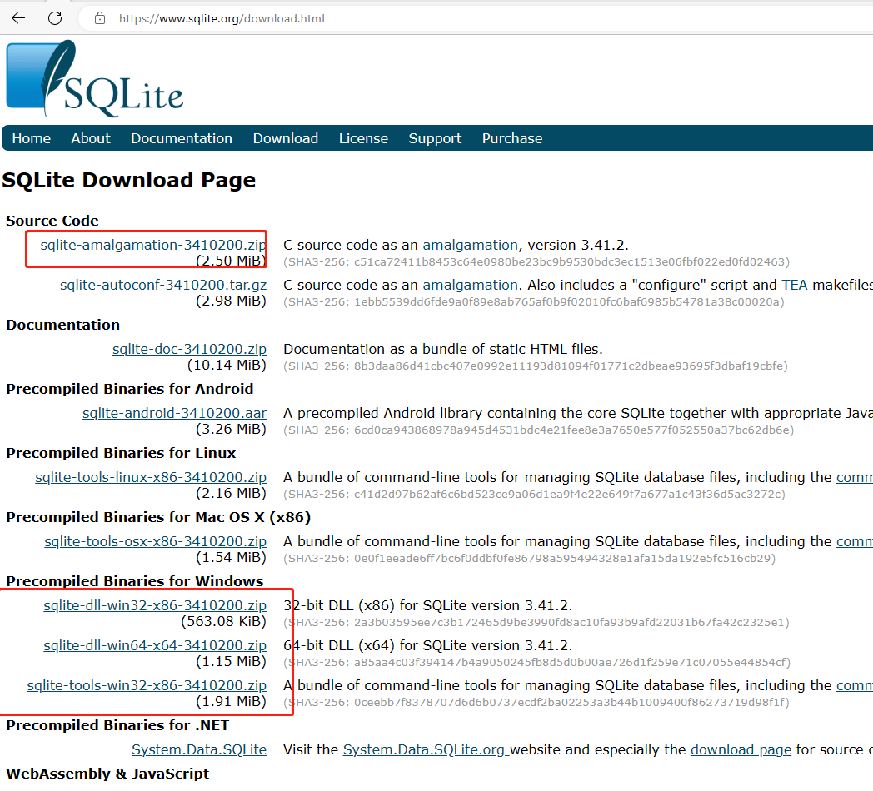
Task: Click SHA3-256 hash starting 1ebb5539dd6
Action: pyautogui.click(x=533, y=301)
